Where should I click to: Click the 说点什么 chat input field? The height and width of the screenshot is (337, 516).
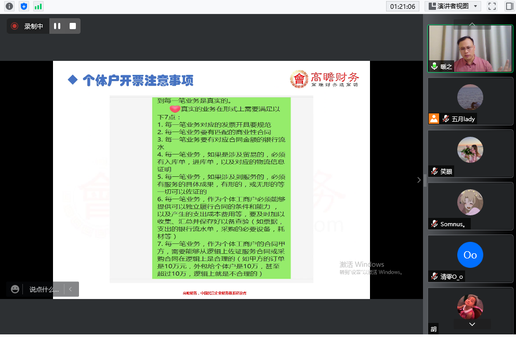pos(44,289)
